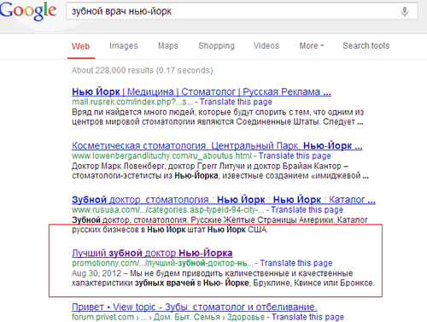Translate the promotionny.com result page

pos(296,263)
